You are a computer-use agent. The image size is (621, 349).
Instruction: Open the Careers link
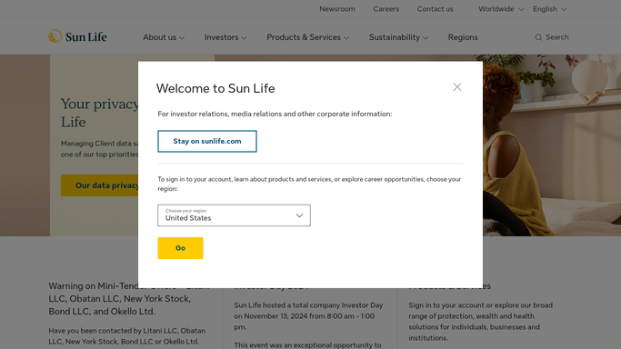(386, 9)
